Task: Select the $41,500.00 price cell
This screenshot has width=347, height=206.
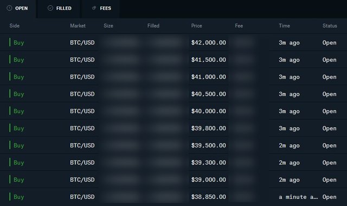Action: (x=208, y=60)
